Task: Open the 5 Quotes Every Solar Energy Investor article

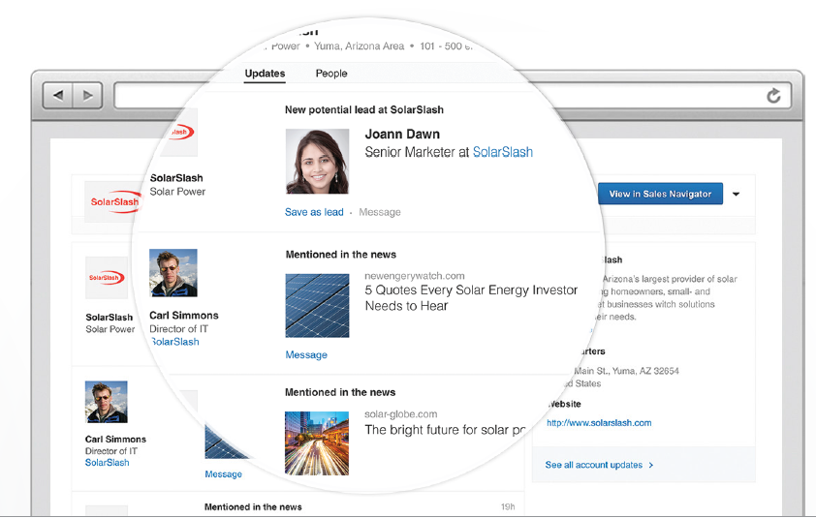Action: [x=470, y=297]
